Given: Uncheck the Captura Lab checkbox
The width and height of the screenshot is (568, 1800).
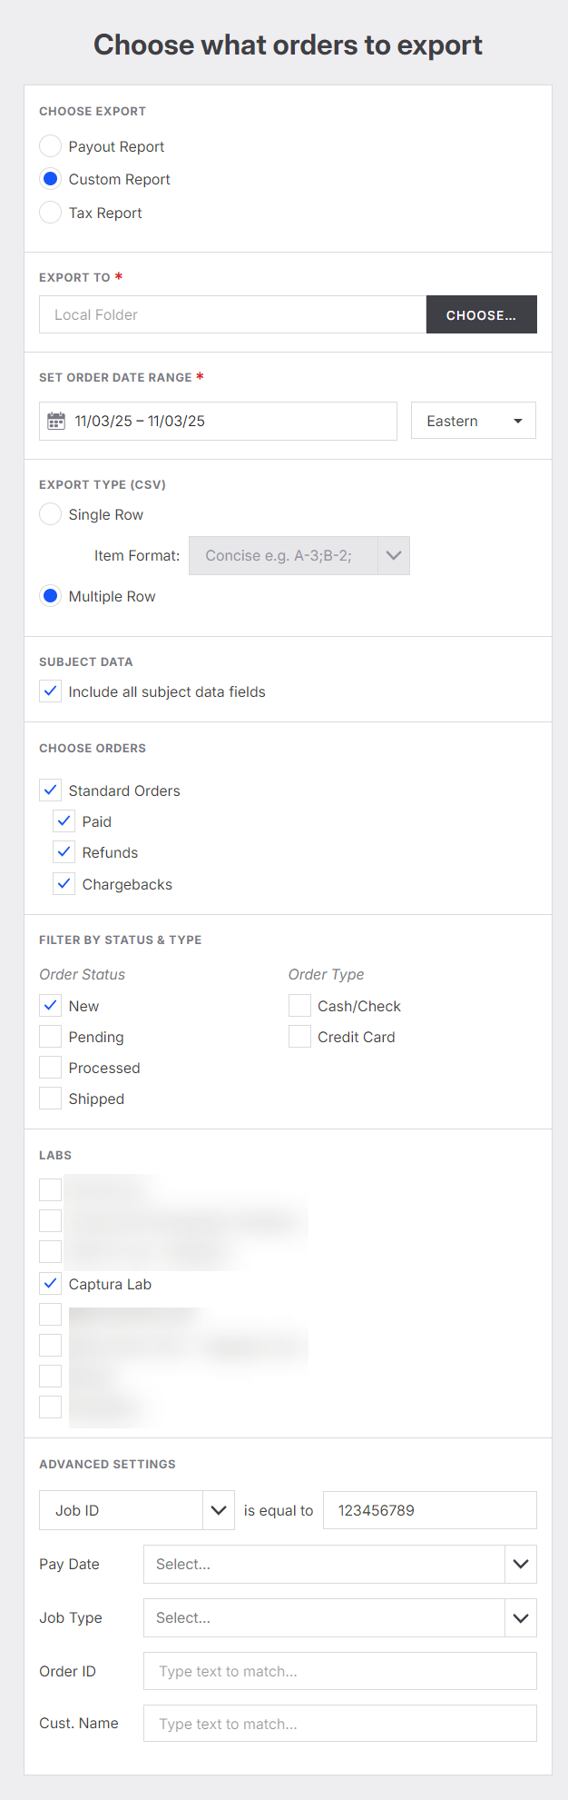Looking at the screenshot, I should [x=51, y=1284].
